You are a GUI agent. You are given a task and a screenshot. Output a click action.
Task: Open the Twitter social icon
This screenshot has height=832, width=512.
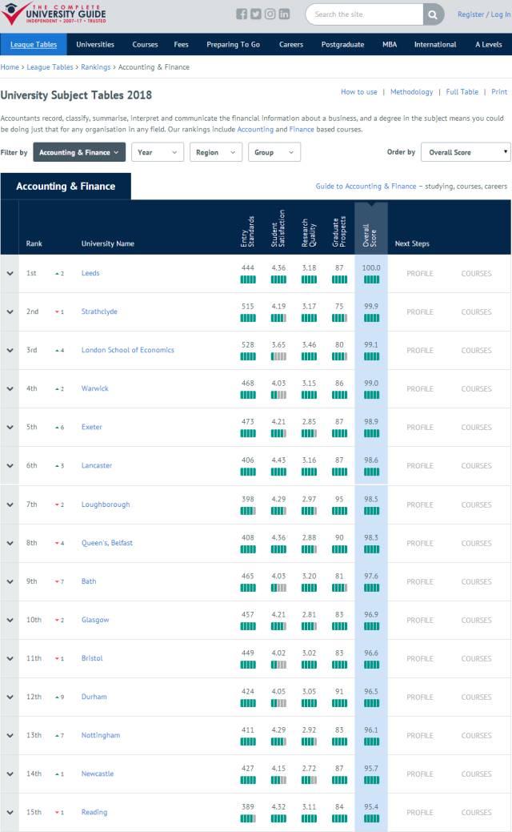click(x=255, y=14)
